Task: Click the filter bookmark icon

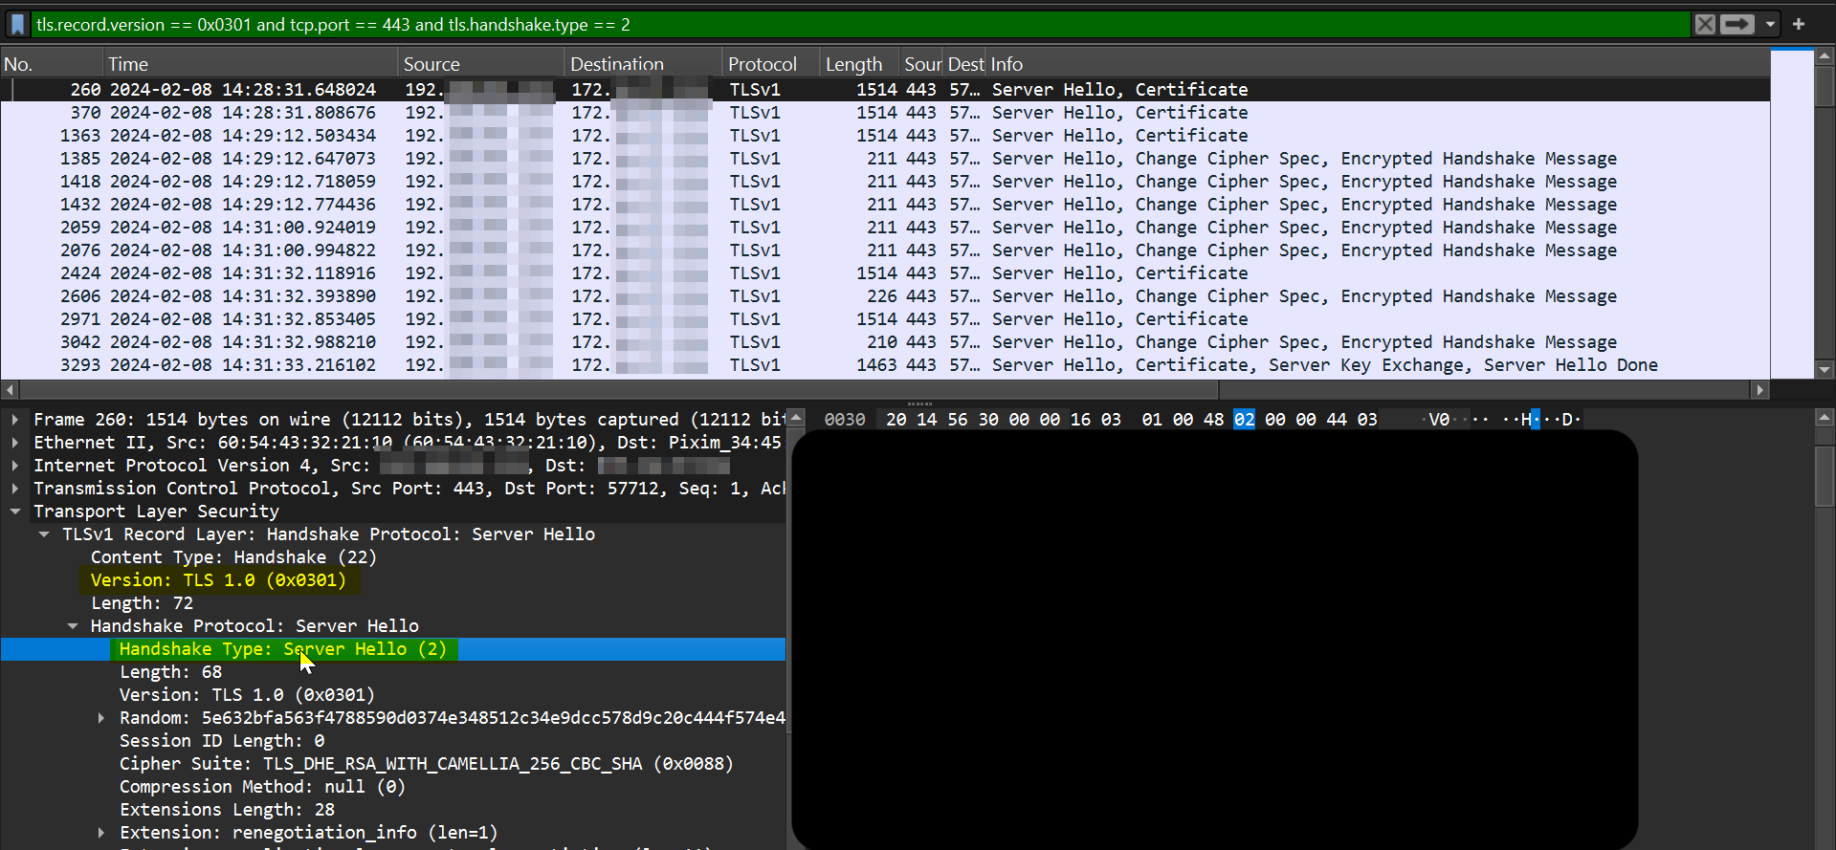Action: [17, 24]
